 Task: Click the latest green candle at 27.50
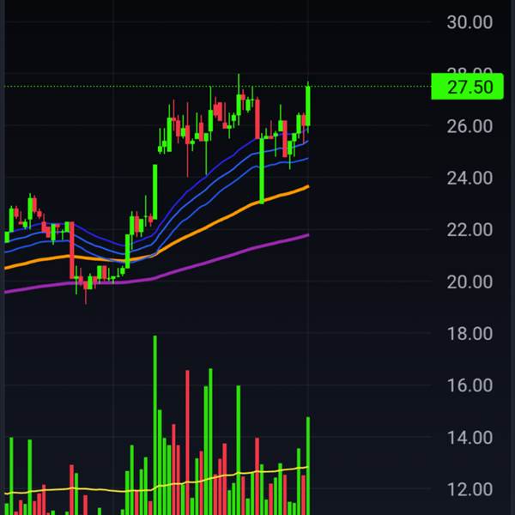[x=308, y=106]
